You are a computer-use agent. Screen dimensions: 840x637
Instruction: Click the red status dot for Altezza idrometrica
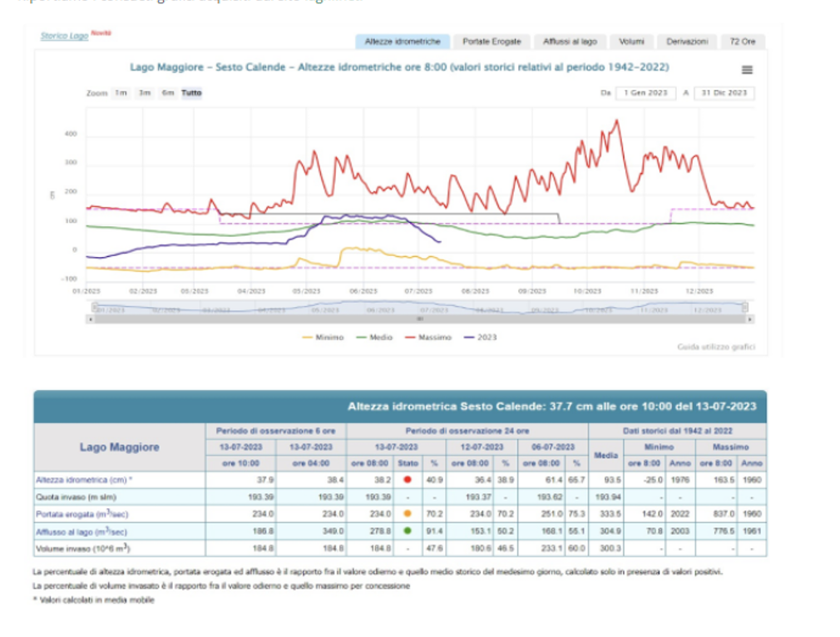tap(408, 480)
